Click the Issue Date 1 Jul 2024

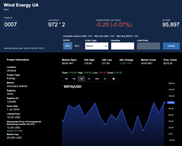pyautogui.click(x=13, y=109)
